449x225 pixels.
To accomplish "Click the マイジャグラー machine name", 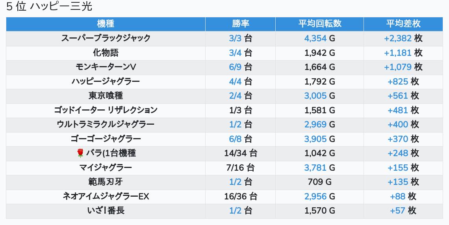I will click(x=106, y=168).
